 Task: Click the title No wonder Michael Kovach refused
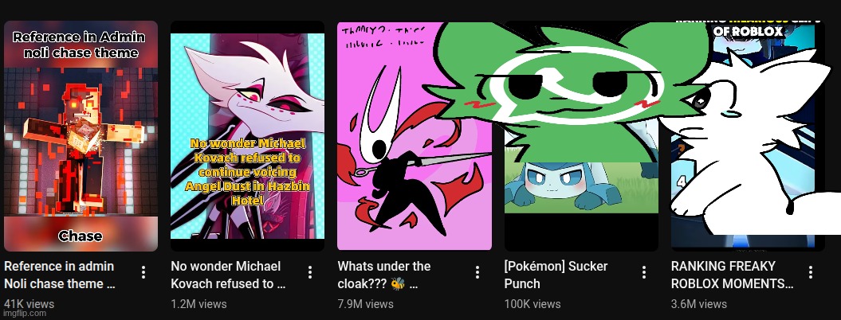(x=228, y=275)
